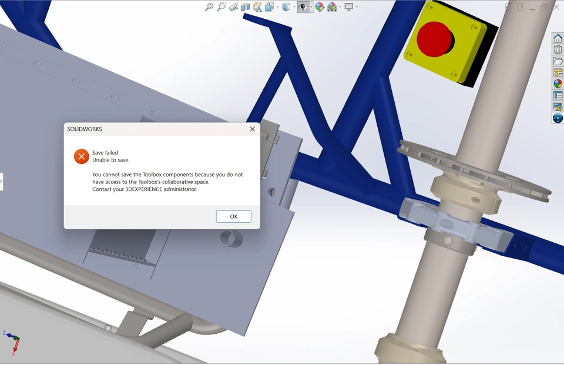Open the View Orientation dropdown arrow

(x=277, y=7)
